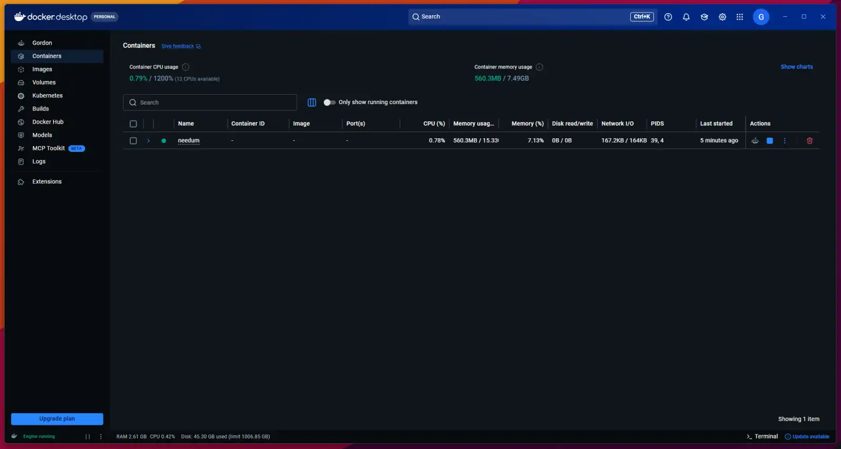Expand the needum container row chevron

point(149,141)
